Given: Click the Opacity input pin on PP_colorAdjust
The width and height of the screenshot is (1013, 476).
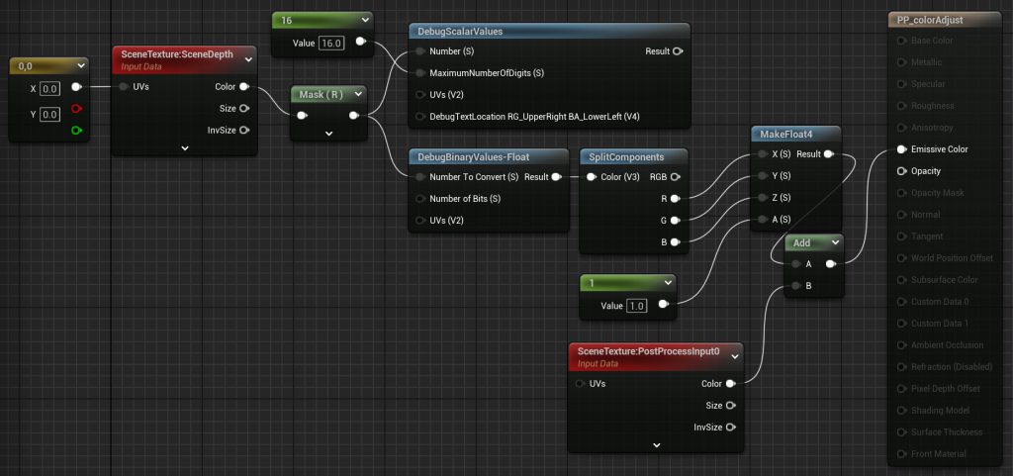Looking at the screenshot, I should tap(901, 171).
